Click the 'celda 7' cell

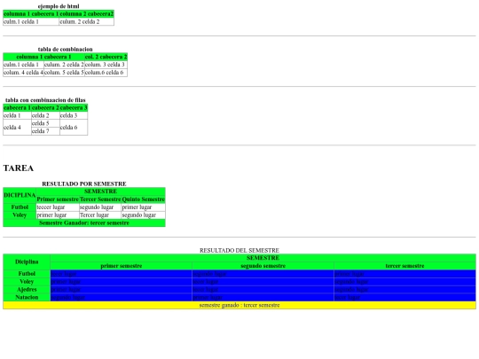point(45,131)
